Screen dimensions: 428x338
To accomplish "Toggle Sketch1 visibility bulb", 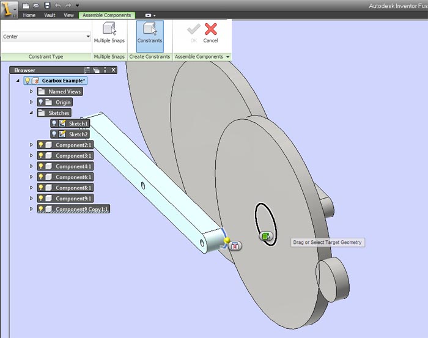I will click(54, 123).
